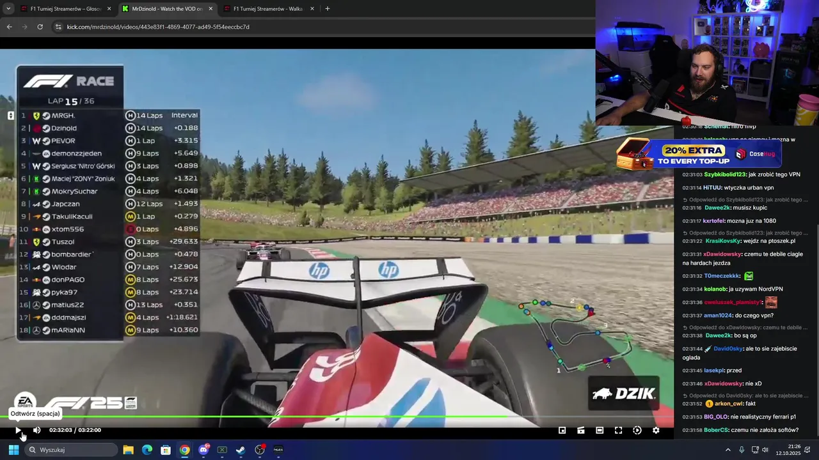
Task: Click username arkon_cwl in chat
Action: coord(729,404)
